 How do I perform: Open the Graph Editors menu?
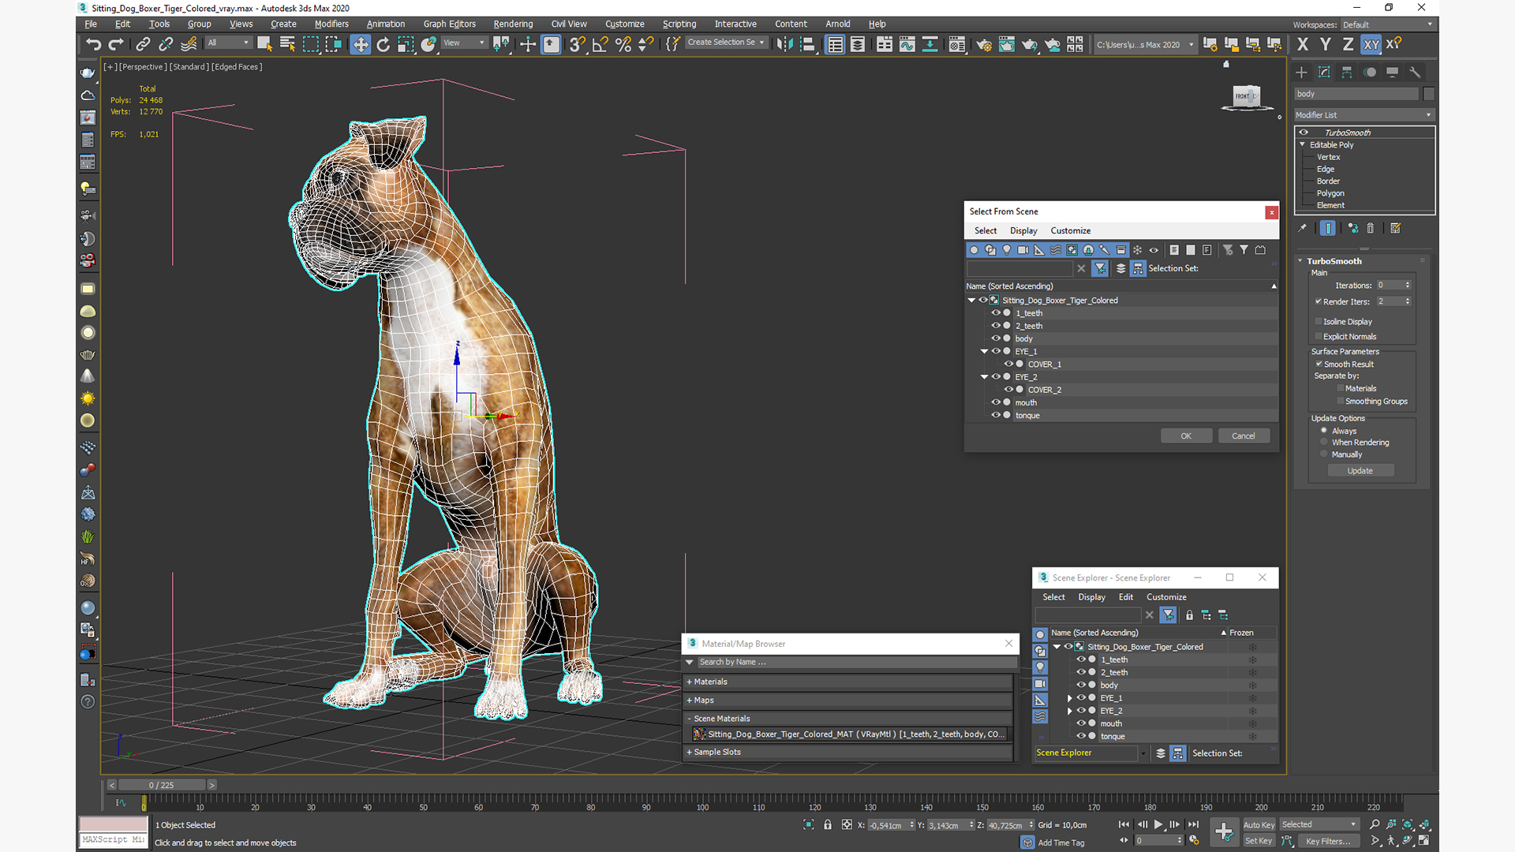[449, 24]
